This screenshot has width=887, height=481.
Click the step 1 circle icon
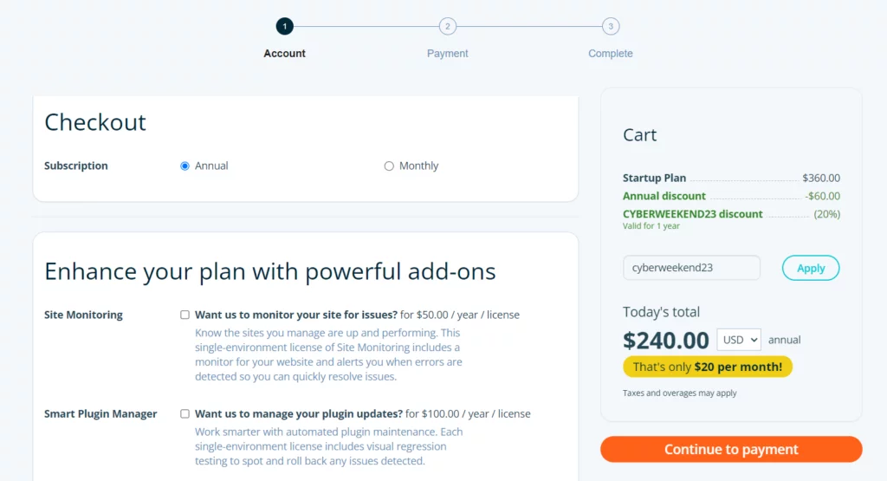point(284,26)
